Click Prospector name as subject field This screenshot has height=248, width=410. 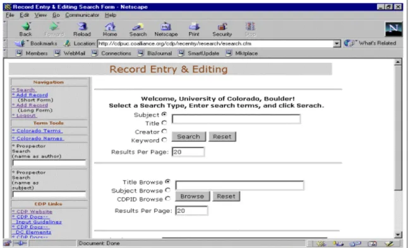[x=49, y=194]
